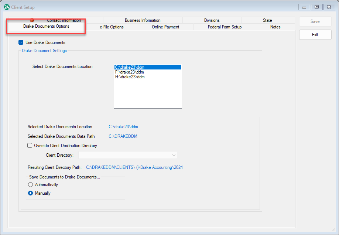Go to the Federal Form Setup tab
This screenshot has height=235, width=339.
[225, 27]
